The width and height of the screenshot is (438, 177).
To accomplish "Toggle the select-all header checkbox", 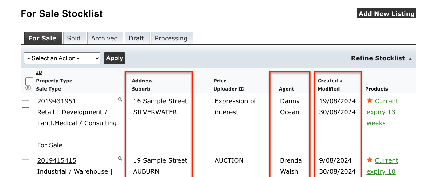I will coord(29,81).
